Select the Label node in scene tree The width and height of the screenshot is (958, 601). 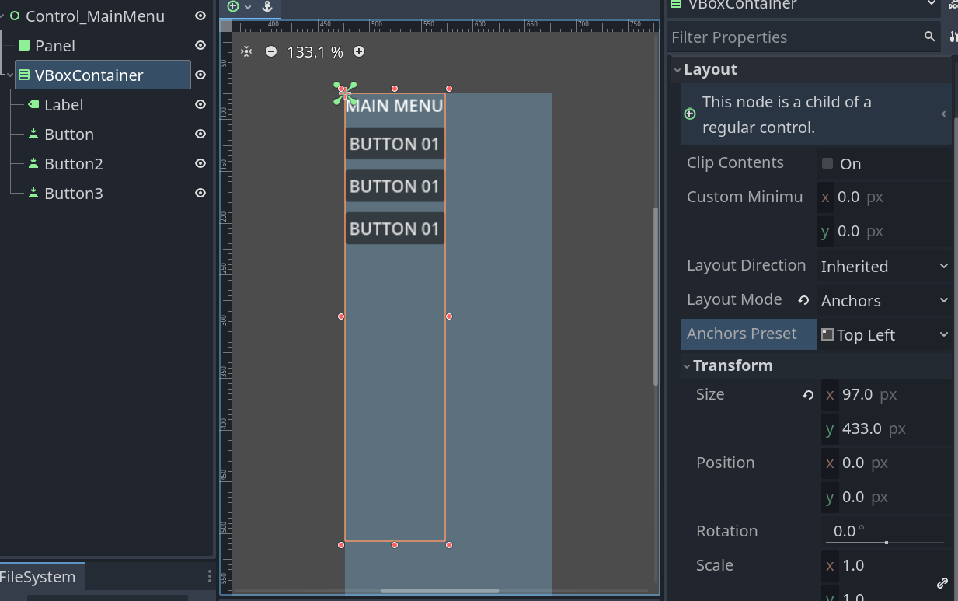coord(64,105)
